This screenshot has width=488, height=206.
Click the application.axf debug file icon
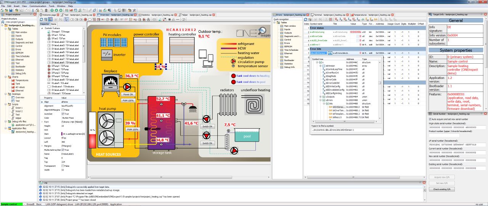pyautogui.click(x=14, y=125)
